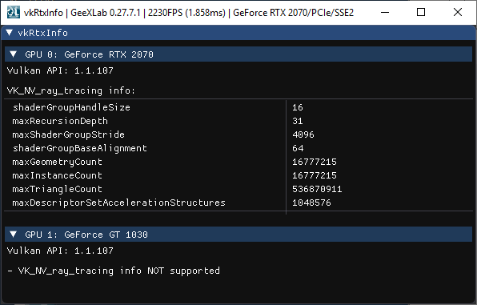This screenshot has width=477, height=305.
Task: Select the maxRecursionDepth label
Action: (60, 121)
